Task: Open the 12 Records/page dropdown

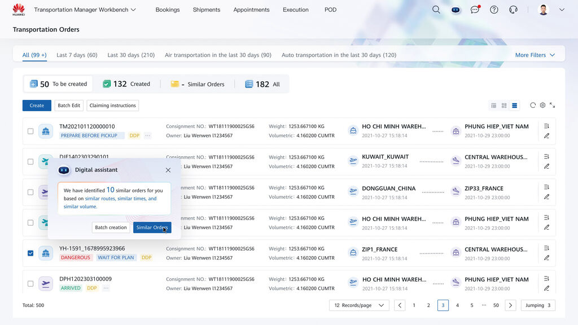Action: [x=359, y=305]
